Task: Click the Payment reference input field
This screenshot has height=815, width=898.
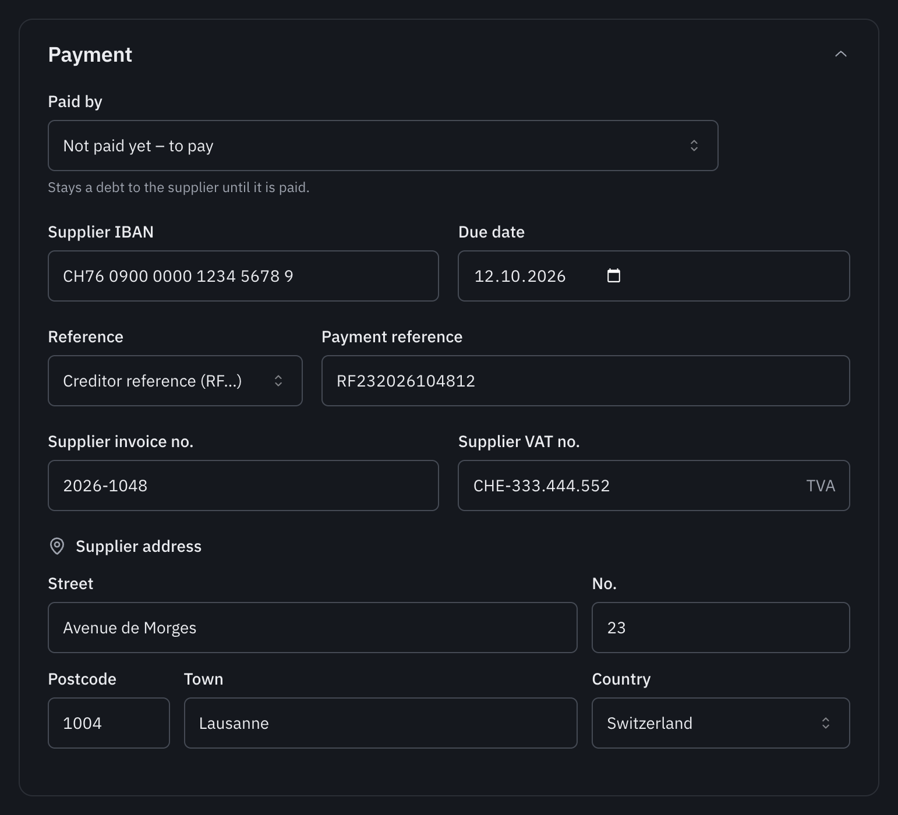Action: coord(585,381)
